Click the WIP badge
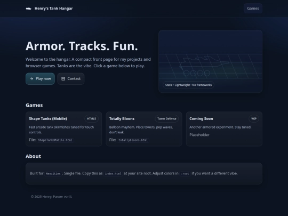The width and height of the screenshot is (288, 216). [254, 118]
